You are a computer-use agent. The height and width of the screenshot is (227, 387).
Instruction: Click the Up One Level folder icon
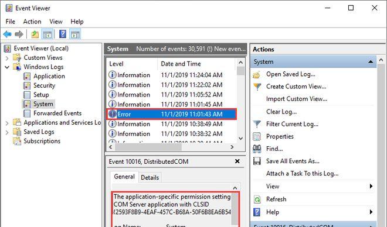35,34
